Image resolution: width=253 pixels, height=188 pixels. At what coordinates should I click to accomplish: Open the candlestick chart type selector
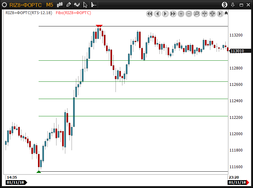[60, 5]
